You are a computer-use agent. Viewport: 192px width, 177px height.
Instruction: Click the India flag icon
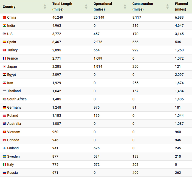4,26
